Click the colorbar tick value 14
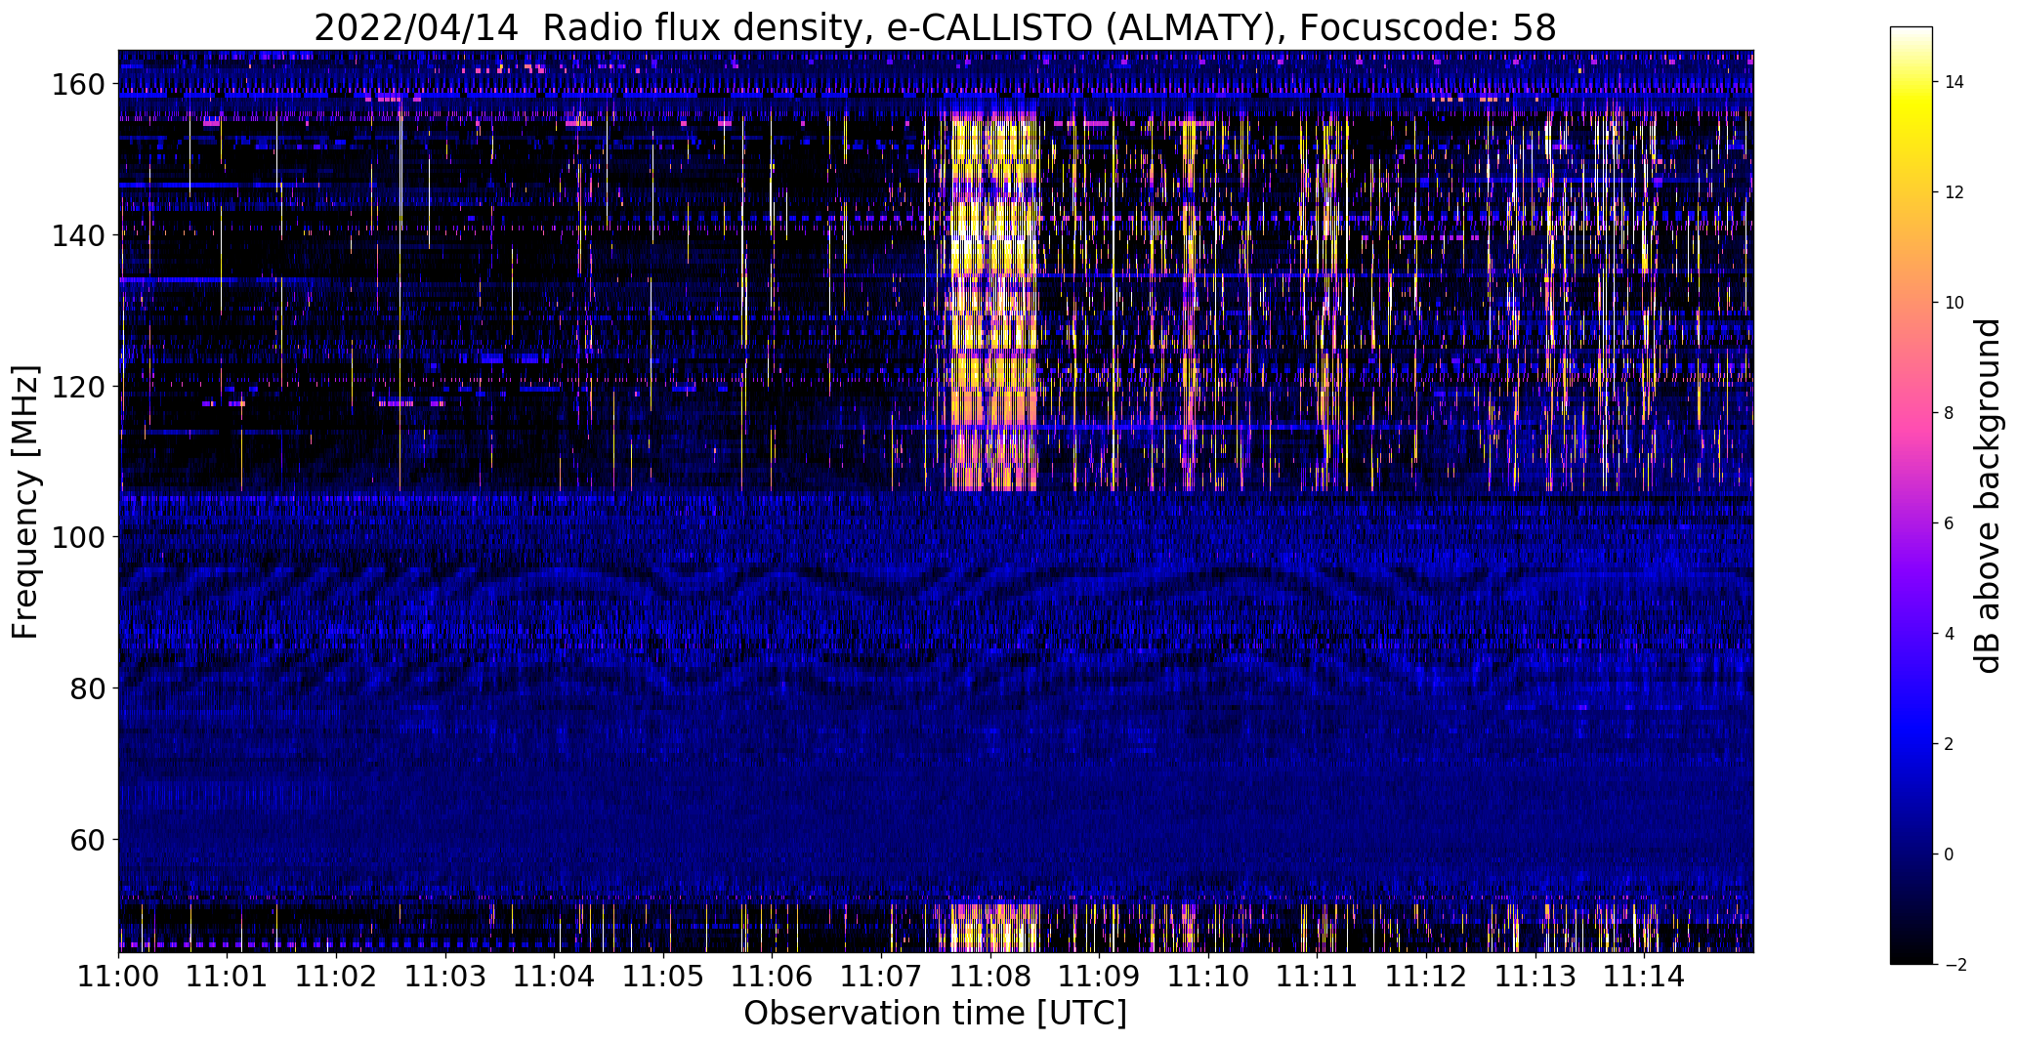 tap(1955, 82)
